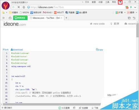
Task: Open the 收藏夹 bookmarks folder
Action: [13, 12]
